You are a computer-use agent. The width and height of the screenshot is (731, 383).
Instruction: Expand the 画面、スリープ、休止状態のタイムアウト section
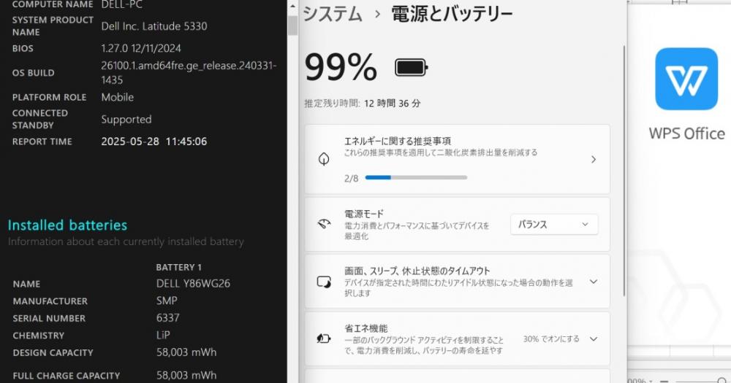coord(594,282)
